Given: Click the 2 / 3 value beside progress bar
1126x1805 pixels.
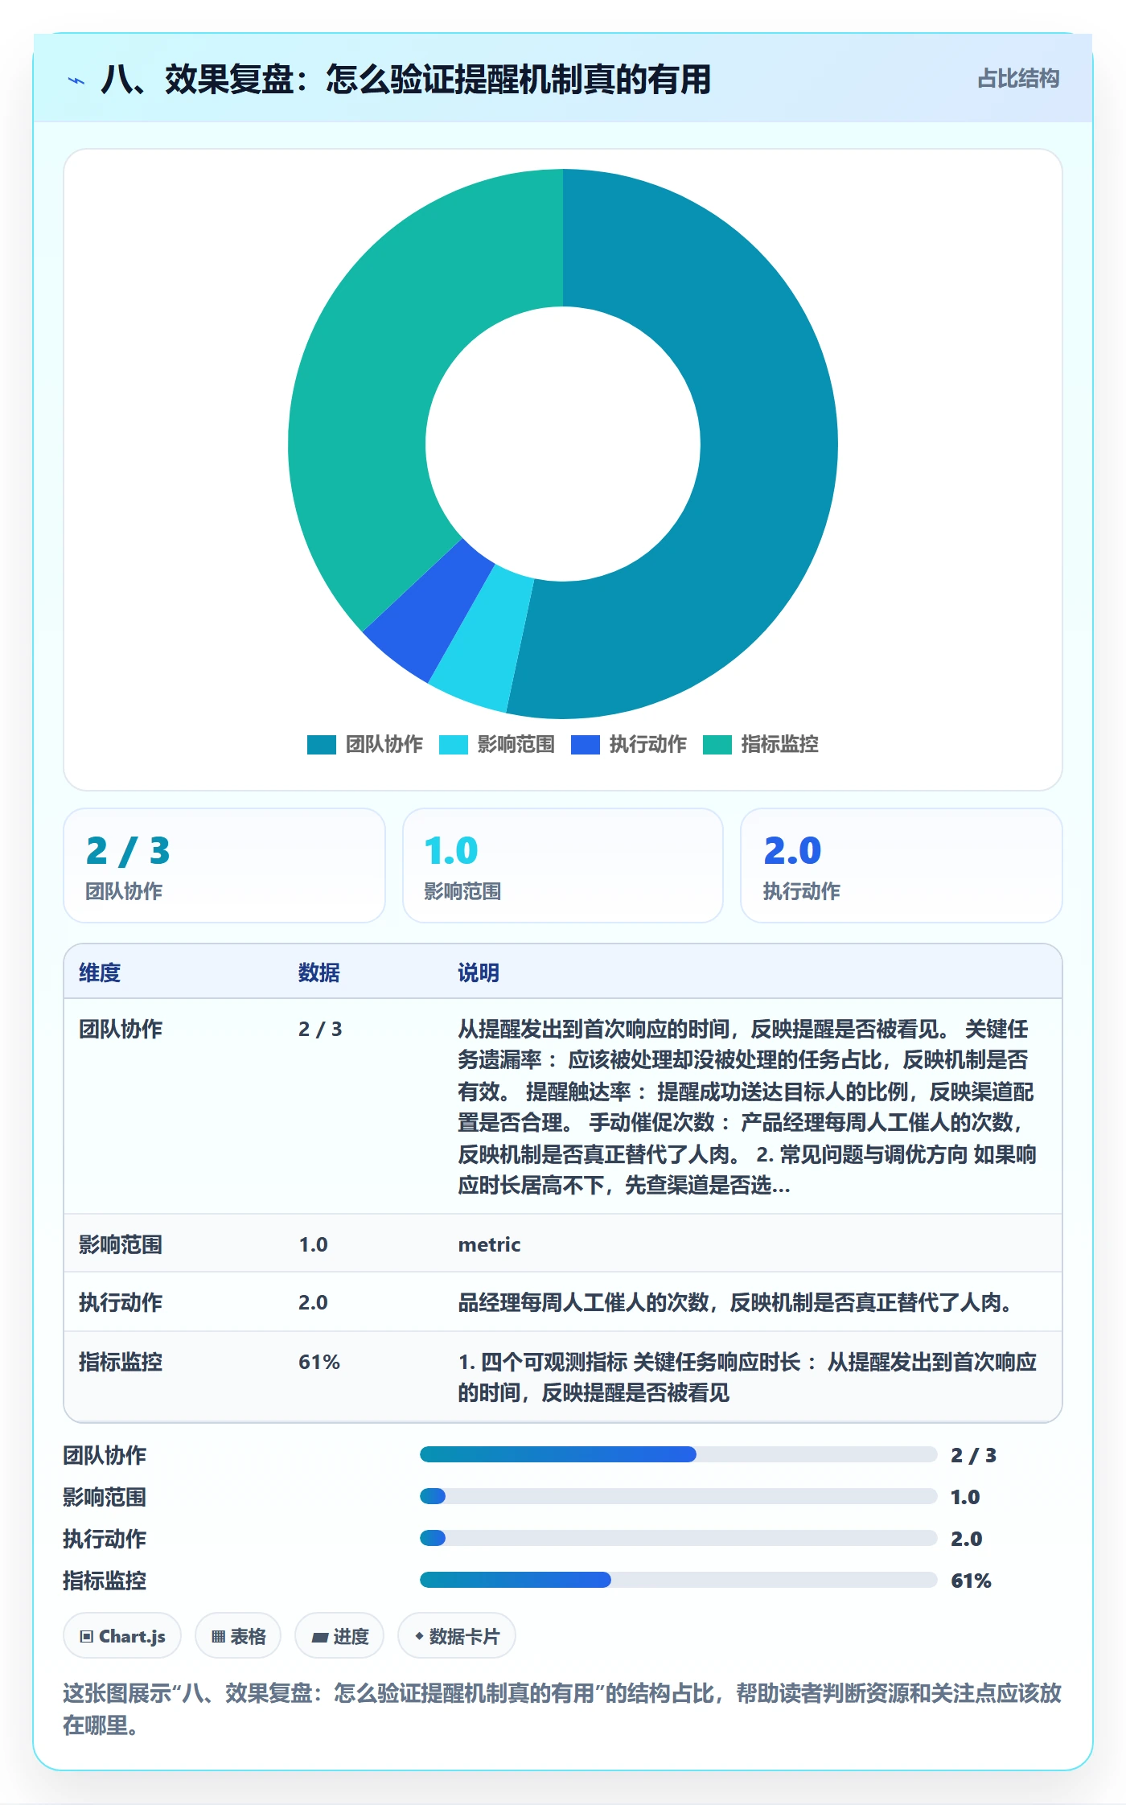Looking at the screenshot, I should pyautogui.click(x=973, y=1455).
